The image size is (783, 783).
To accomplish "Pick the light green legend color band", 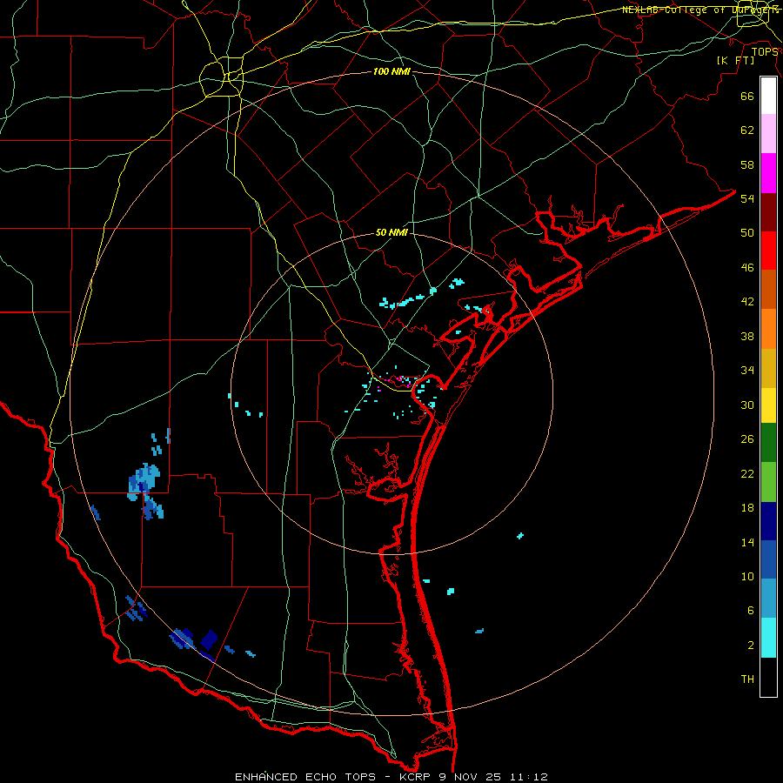I will (x=768, y=482).
